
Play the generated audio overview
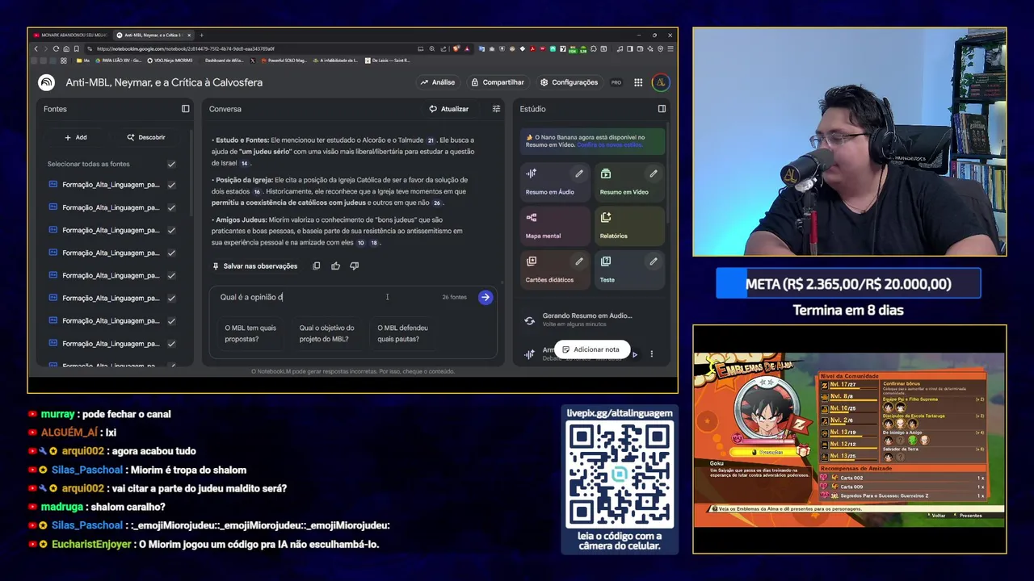[x=635, y=354]
